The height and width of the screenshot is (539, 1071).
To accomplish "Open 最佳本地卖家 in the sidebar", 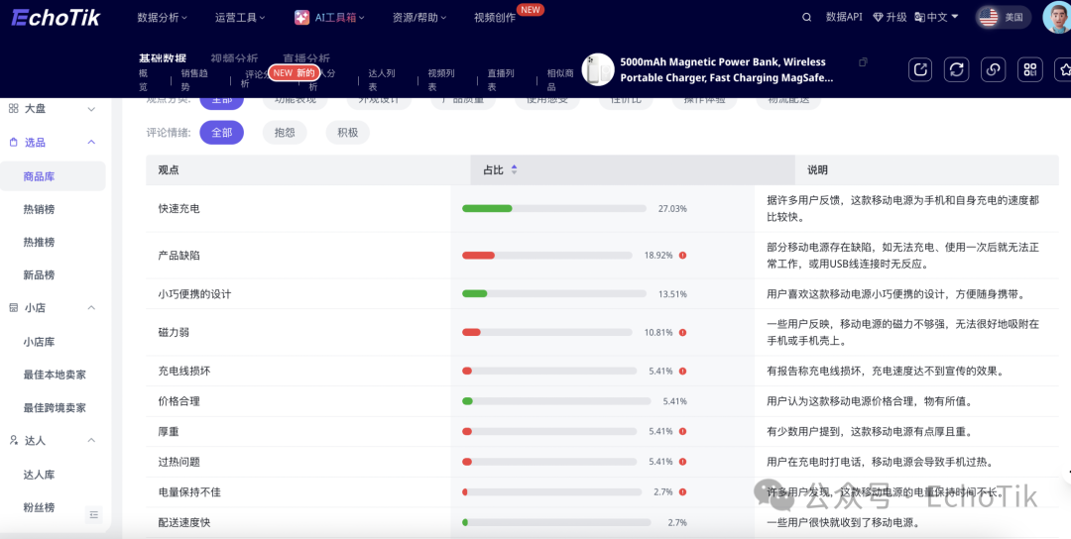I will click(x=55, y=375).
